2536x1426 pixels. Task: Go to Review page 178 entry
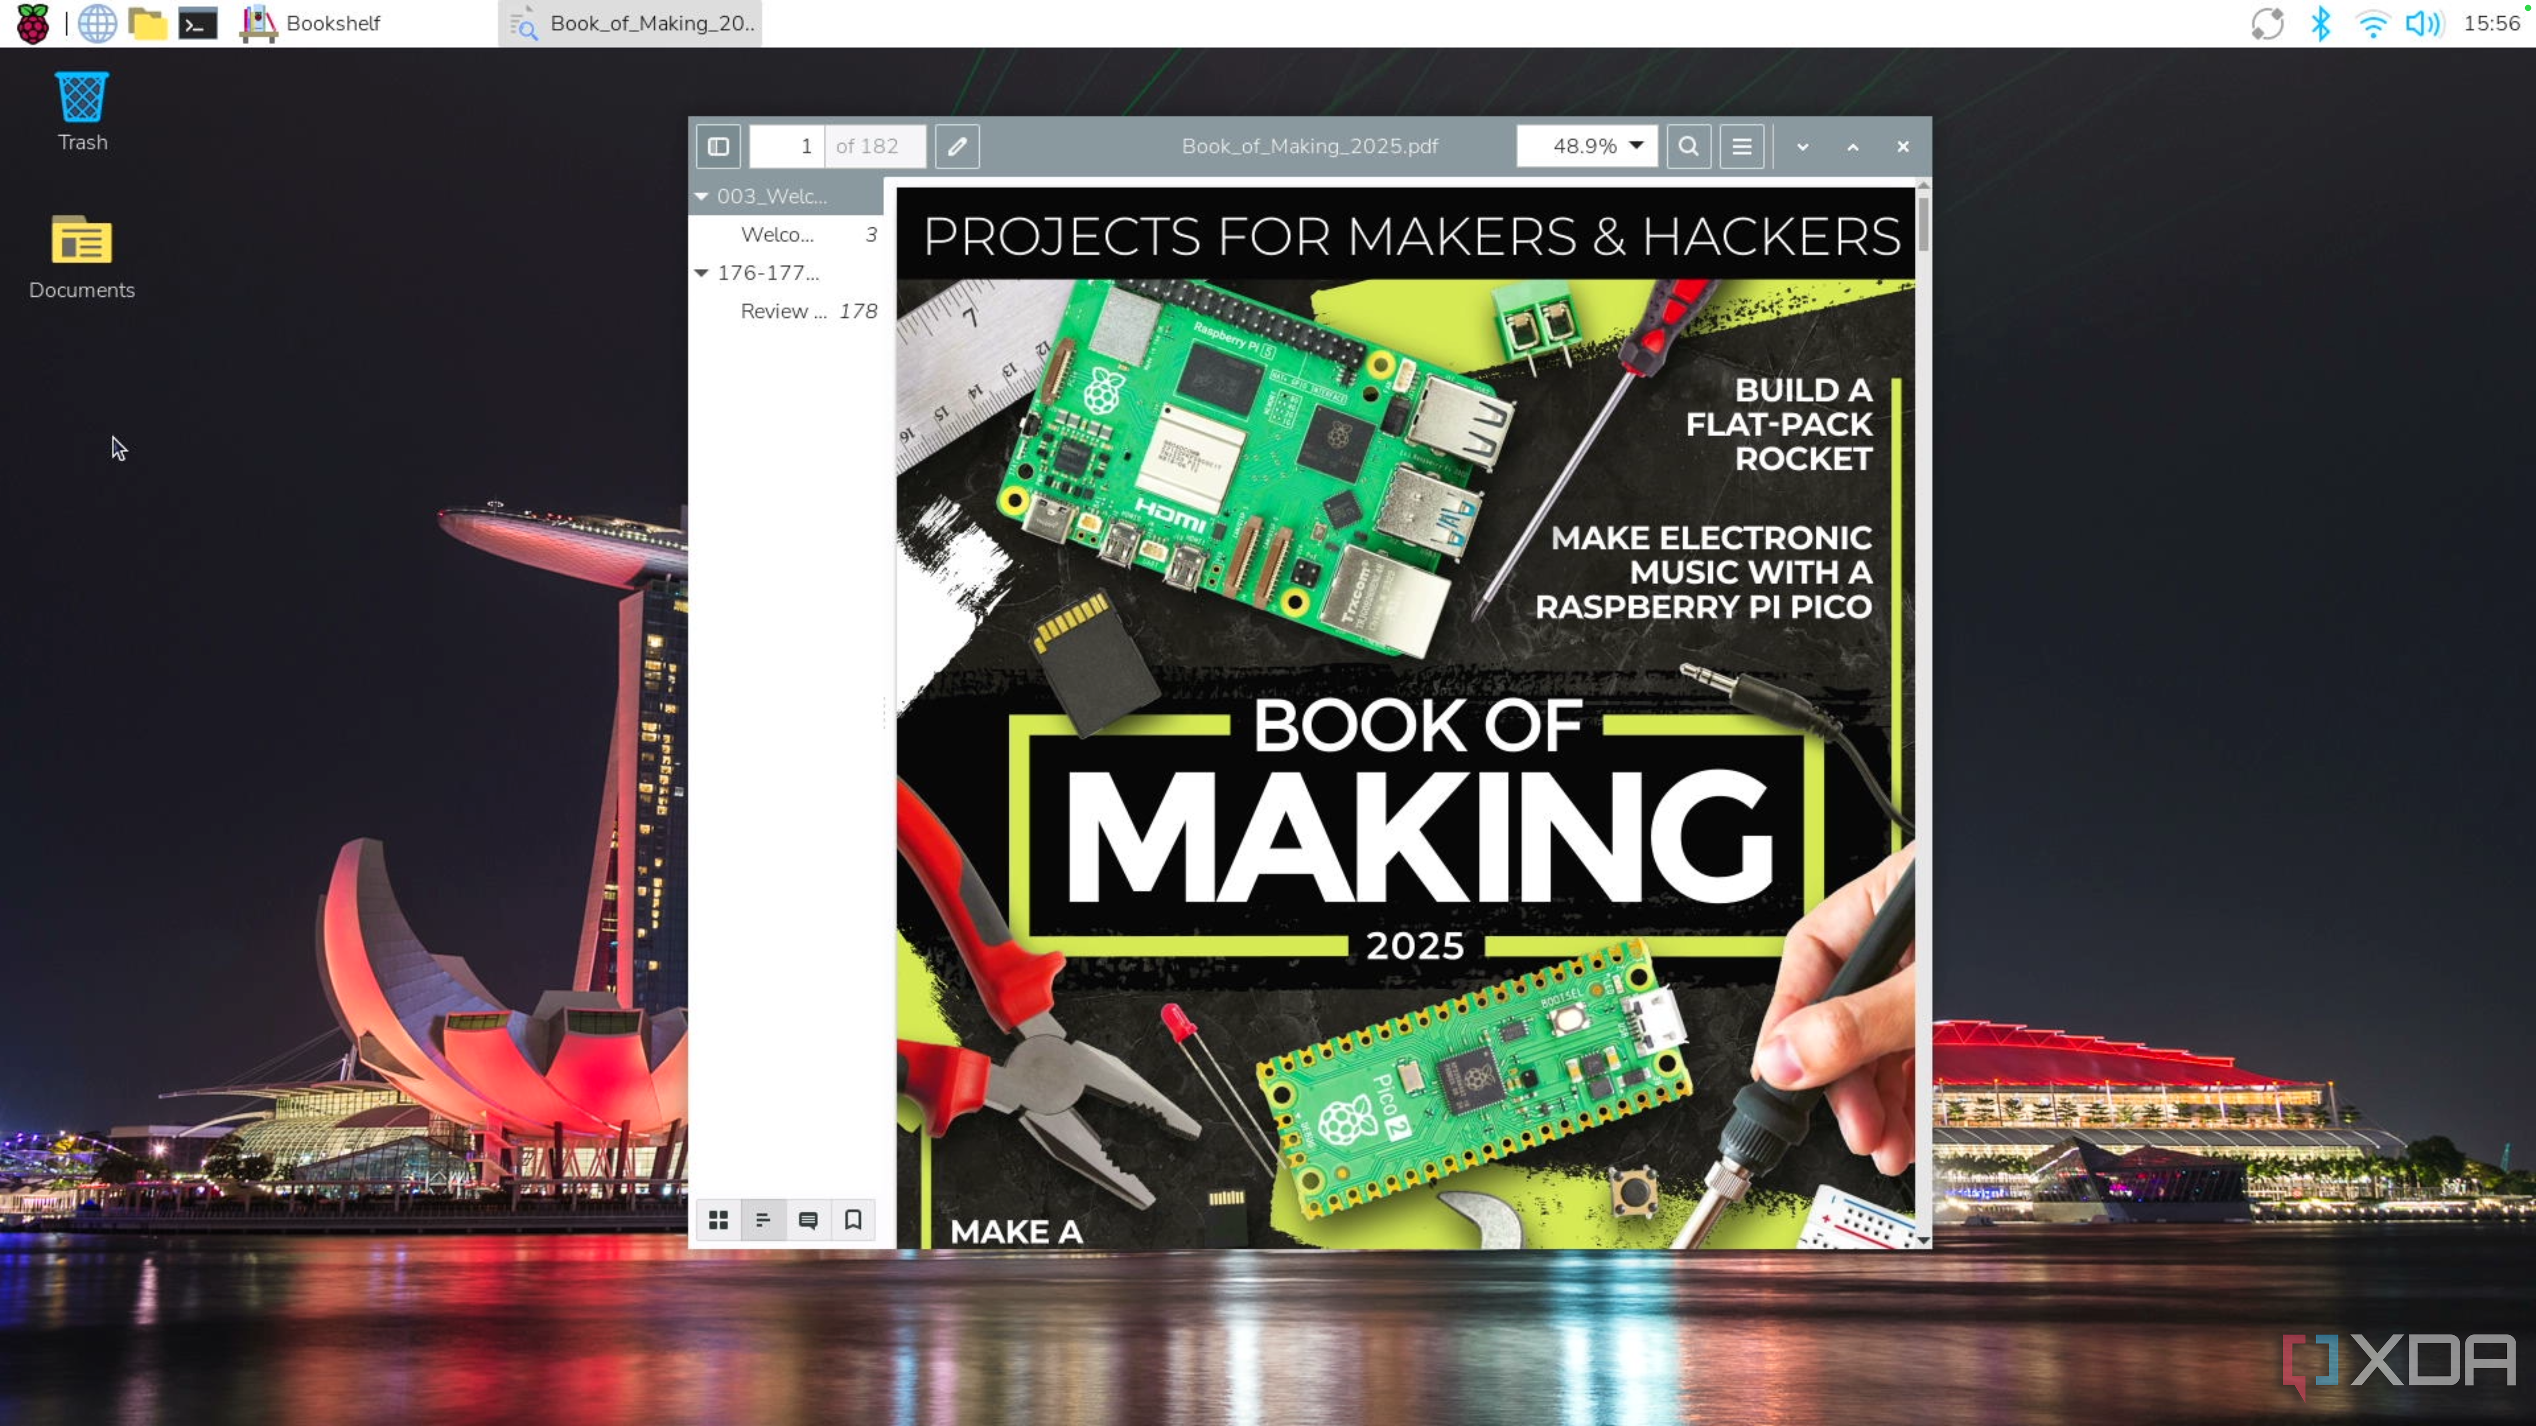point(787,311)
